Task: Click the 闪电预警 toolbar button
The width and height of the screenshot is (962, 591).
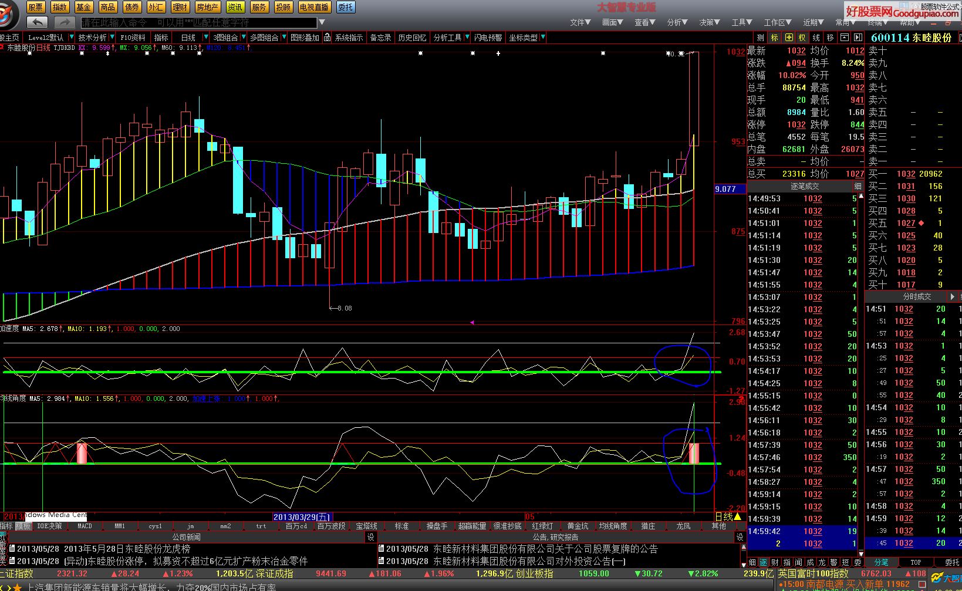Action: [488, 38]
